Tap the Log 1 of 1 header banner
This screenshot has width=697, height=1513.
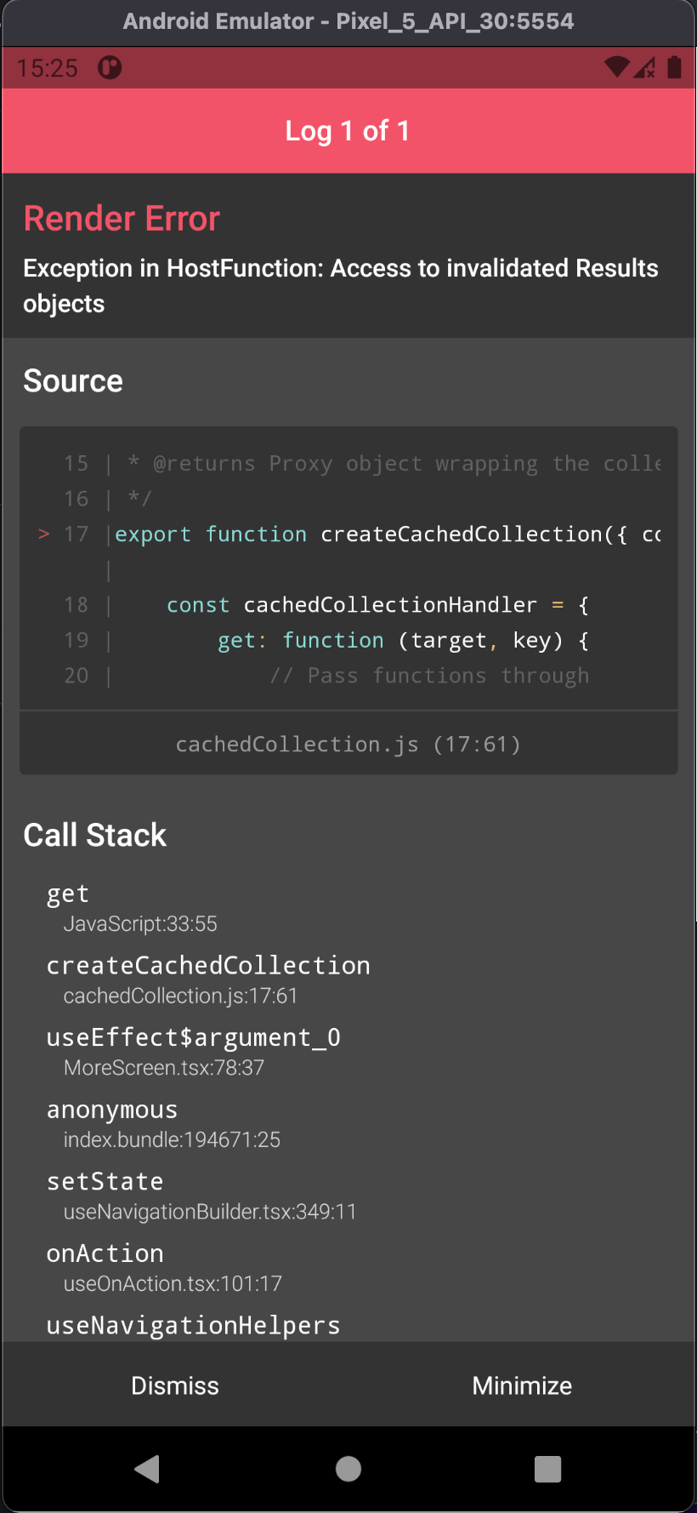click(348, 130)
